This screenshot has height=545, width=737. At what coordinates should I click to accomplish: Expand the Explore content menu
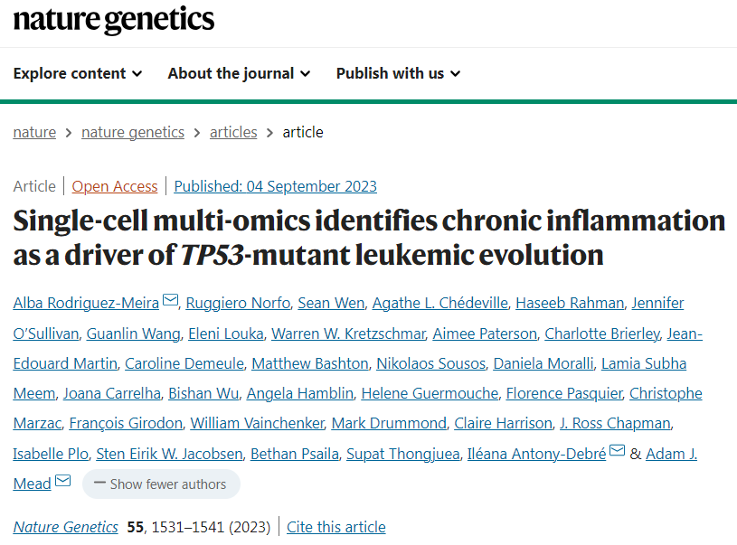[78, 73]
